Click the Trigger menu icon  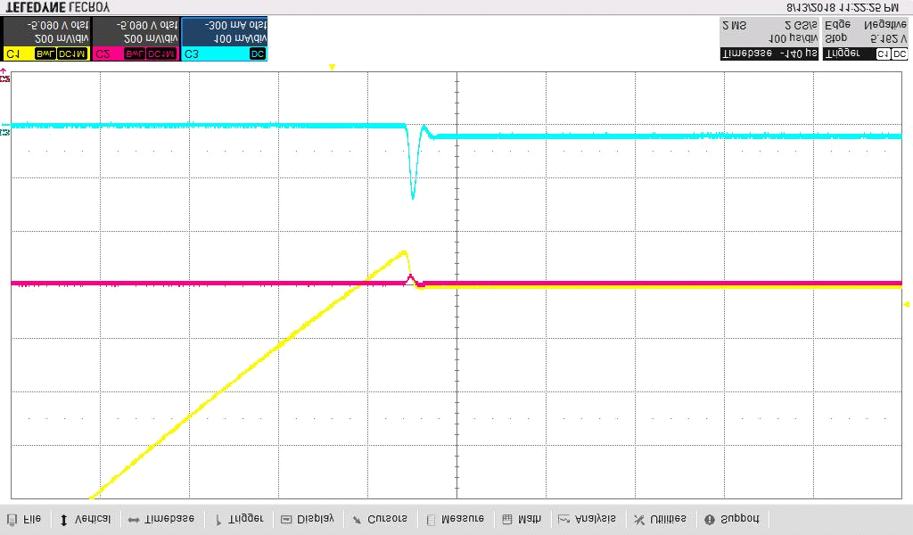[218, 519]
